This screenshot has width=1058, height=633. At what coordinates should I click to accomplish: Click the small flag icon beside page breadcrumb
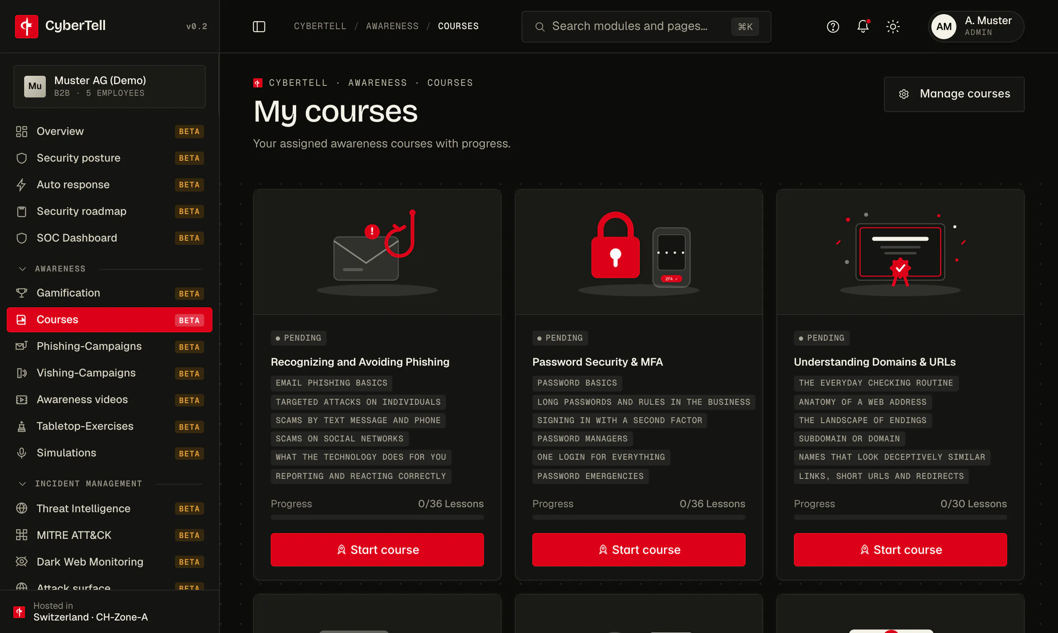[258, 83]
